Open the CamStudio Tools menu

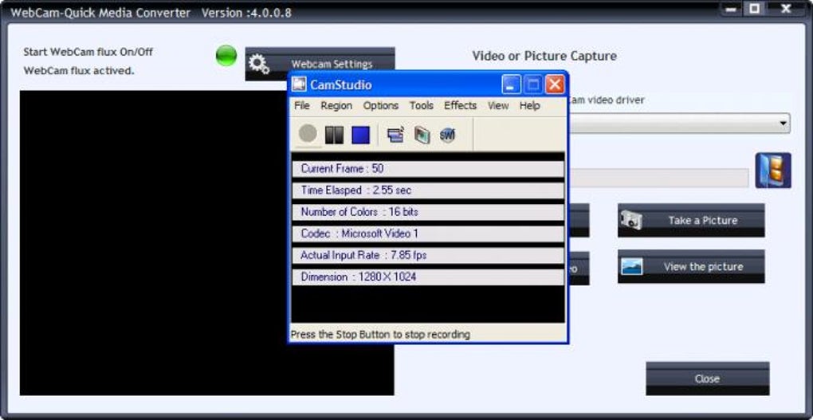tap(422, 106)
